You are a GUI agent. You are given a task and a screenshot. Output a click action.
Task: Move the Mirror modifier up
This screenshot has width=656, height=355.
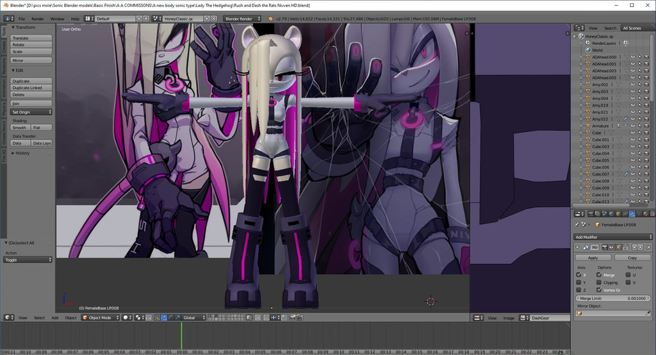pyautogui.click(x=634, y=247)
